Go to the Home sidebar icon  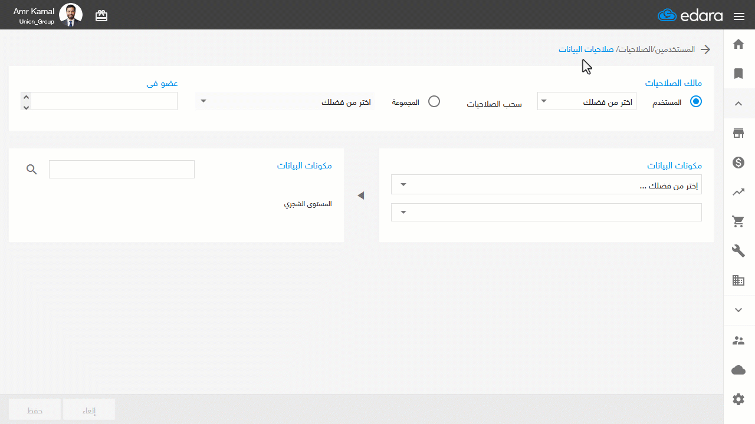738,44
